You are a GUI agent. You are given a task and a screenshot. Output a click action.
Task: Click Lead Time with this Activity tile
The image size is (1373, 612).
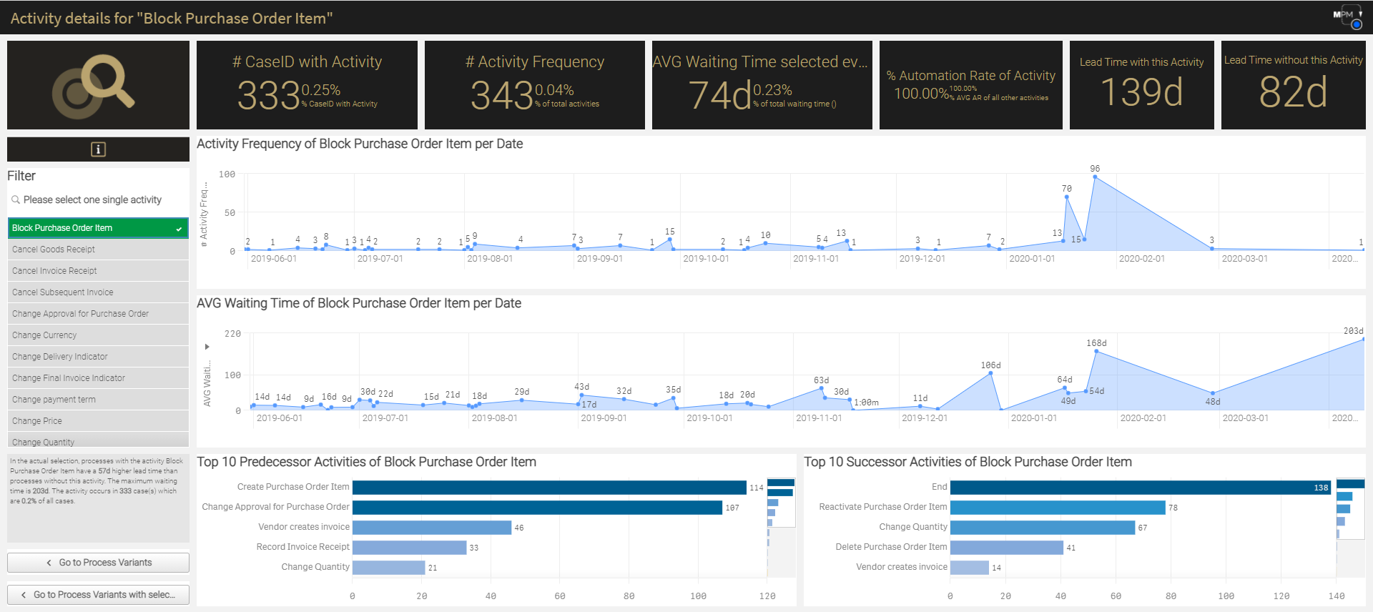point(1142,85)
